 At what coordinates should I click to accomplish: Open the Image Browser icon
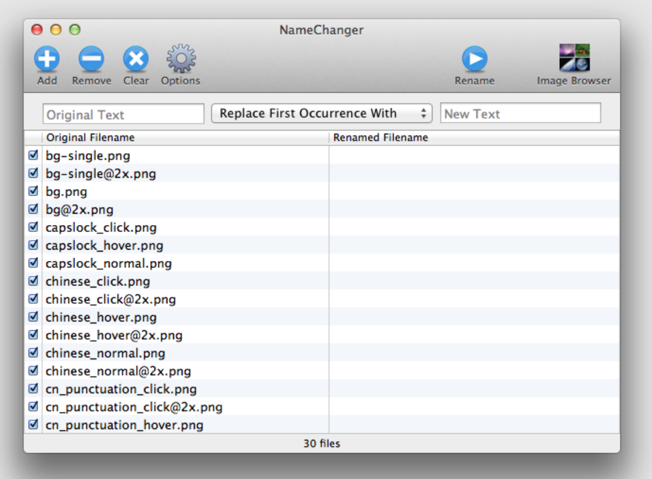pyautogui.click(x=574, y=57)
